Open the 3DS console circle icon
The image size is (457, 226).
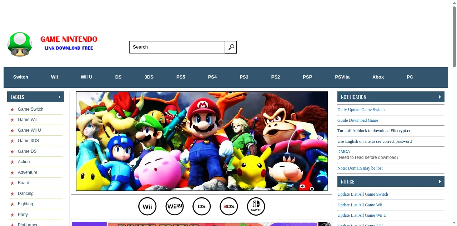click(229, 206)
